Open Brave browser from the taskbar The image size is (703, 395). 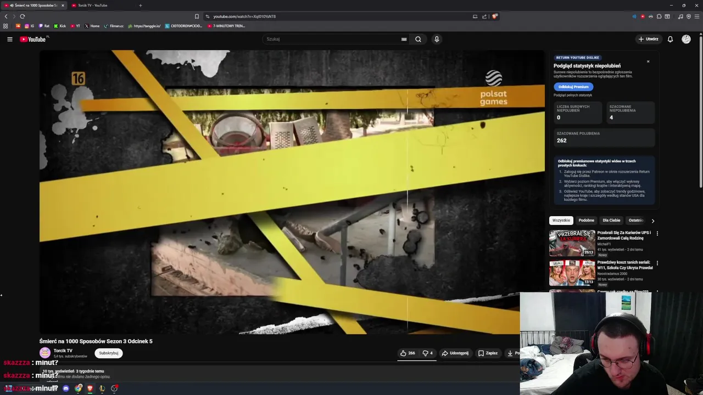[90, 388]
